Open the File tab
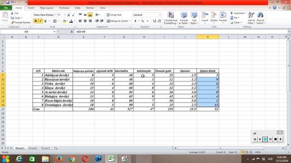This screenshot has height=163, width=291. click(x=6, y=8)
